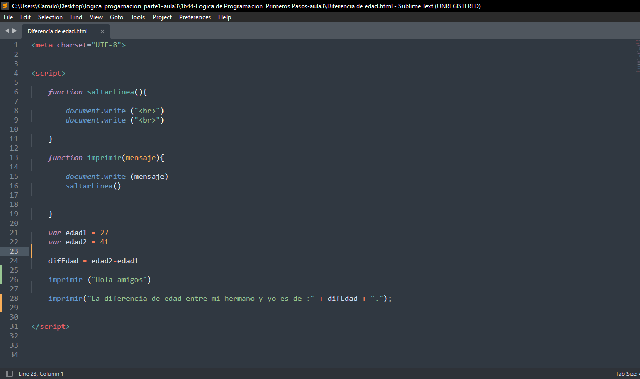Click line number 11 in the gutter
The image size is (640, 379).
14,139
